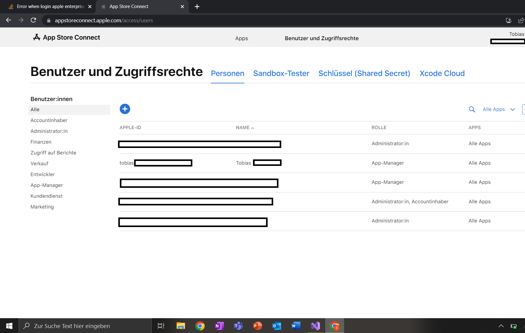
Task: Open the Xcode Cloud tab
Action: pyautogui.click(x=442, y=74)
